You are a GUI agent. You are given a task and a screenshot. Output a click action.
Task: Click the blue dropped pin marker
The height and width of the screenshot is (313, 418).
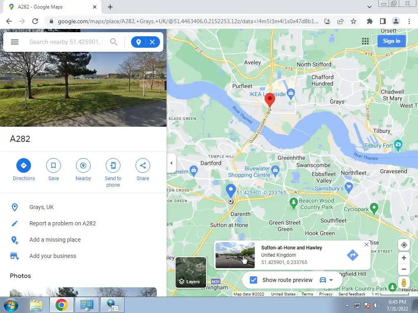coord(231,191)
